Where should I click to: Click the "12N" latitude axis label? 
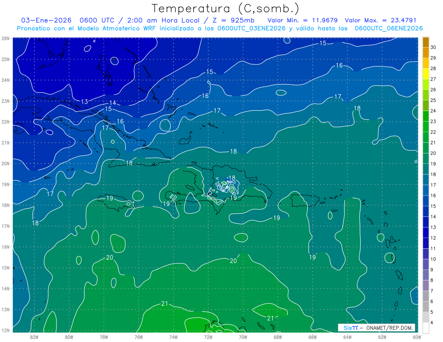(x=5, y=330)
